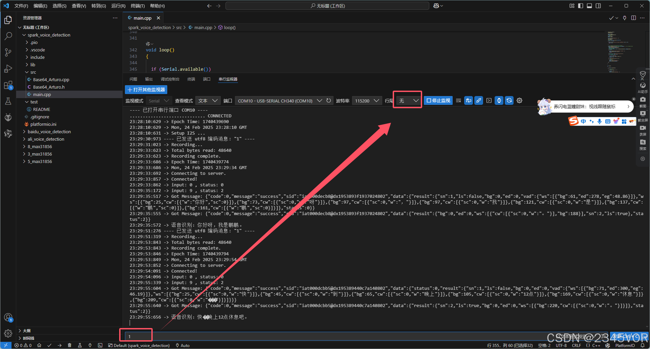Toggle primary side bar layout button
Viewport: 650px width, 349px height.
pyautogui.click(x=581, y=6)
